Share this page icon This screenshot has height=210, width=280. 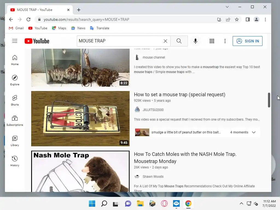tap(228, 19)
